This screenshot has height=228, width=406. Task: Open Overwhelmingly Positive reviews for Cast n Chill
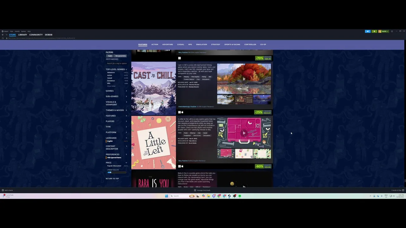click(196, 107)
